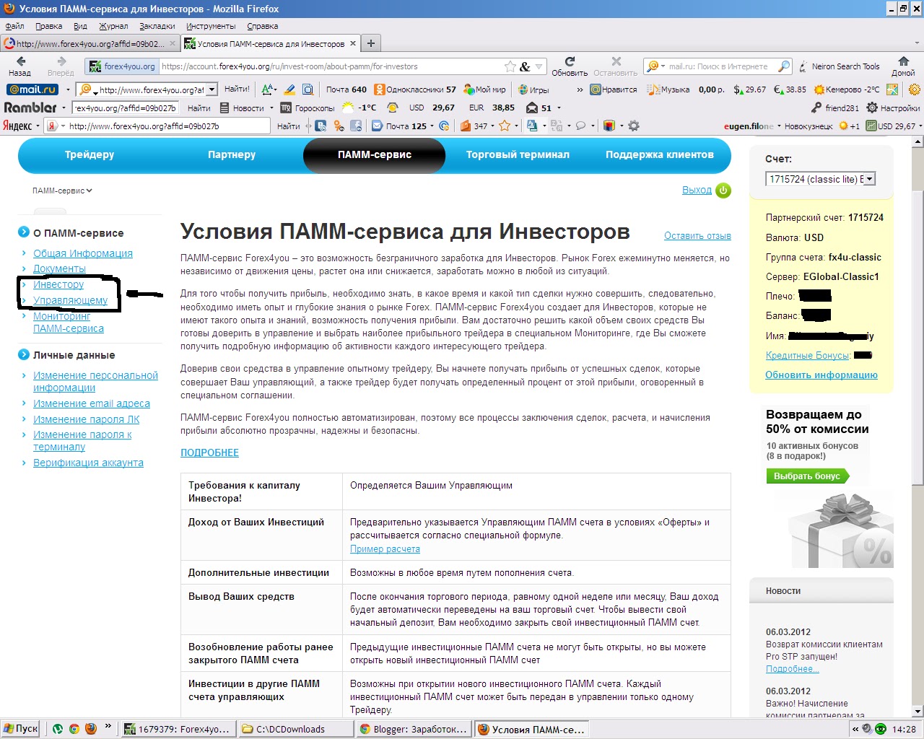Open Управляющему sidebar link
Image resolution: width=924 pixels, height=739 pixels.
tap(70, 300)
